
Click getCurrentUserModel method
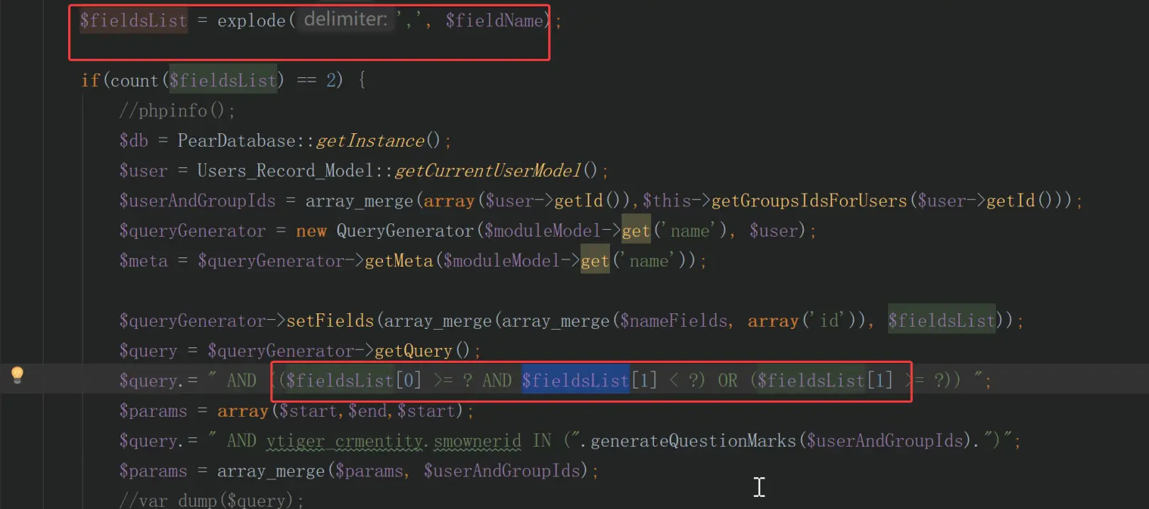coord(488,171)
